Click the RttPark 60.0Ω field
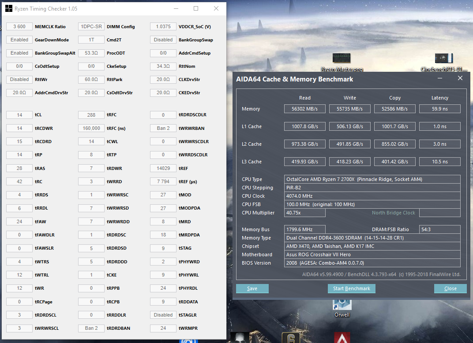Image resolution: width=473 pixels, height=343 pixels. pos(91,80)
